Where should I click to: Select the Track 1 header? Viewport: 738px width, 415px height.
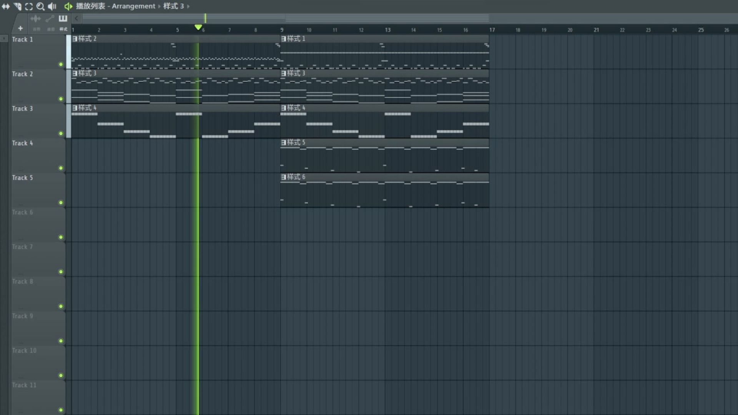(38, 52)
